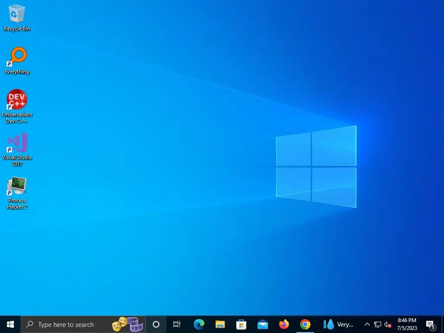Select the Process Hacker 2 shortcut
This screenshot has height=333, width=444.
(x=17, y=193)
